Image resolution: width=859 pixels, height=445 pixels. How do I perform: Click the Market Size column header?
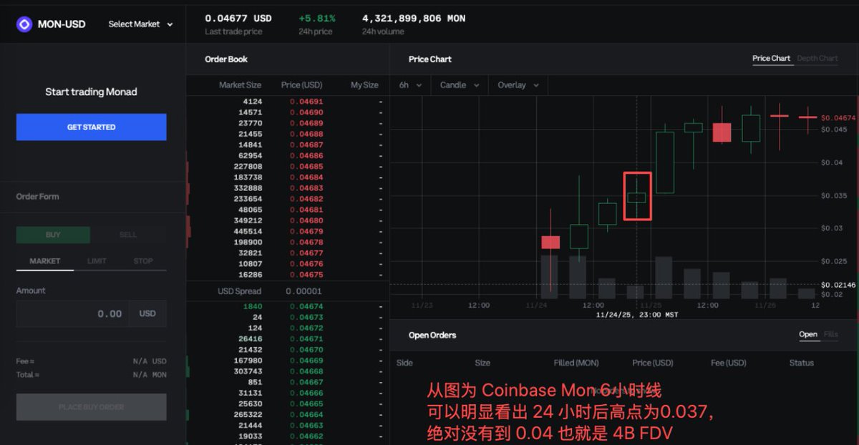pyautogui.click(x=240, y=85)
